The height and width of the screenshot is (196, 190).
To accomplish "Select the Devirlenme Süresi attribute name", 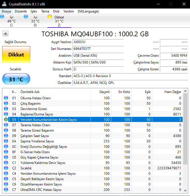I will (34, 109).
